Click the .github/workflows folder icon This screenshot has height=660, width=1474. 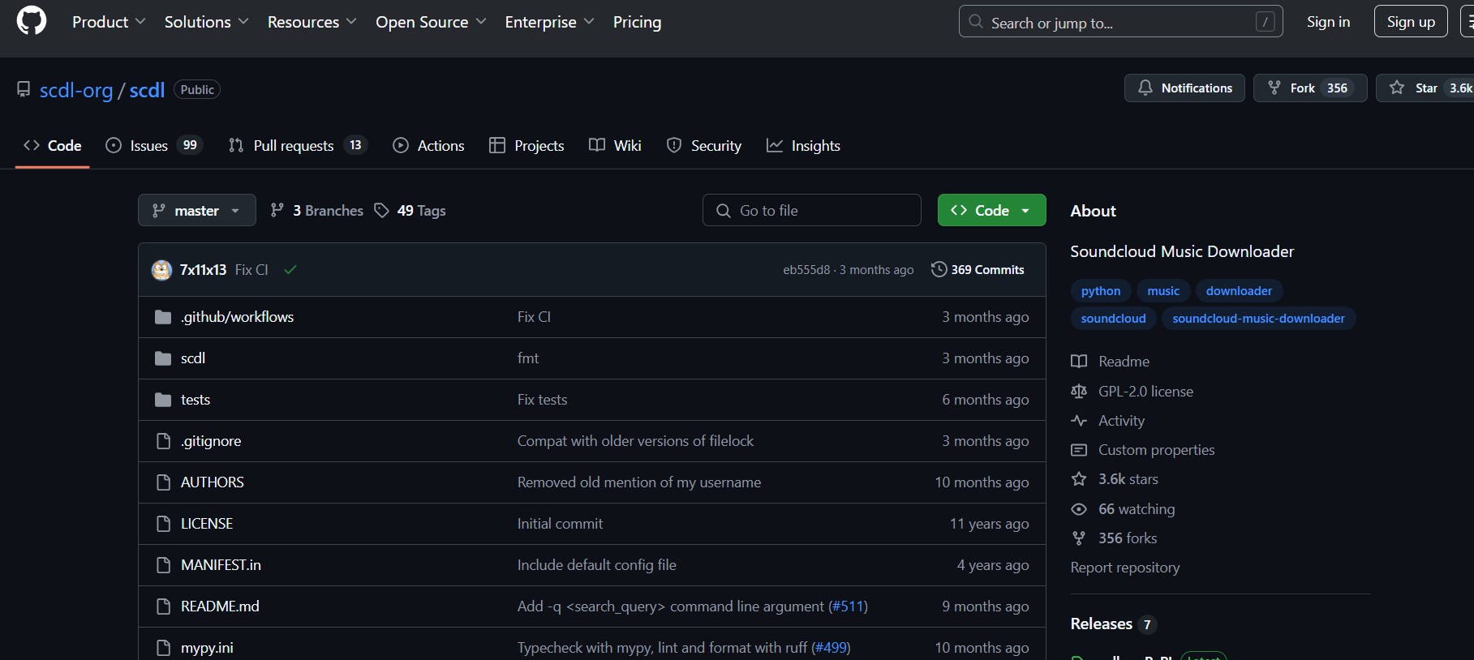163,317
